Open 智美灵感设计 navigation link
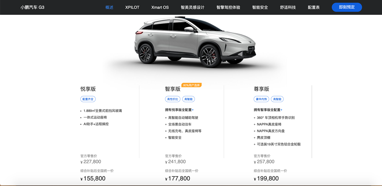382x186 pixels. pos(193,7)
